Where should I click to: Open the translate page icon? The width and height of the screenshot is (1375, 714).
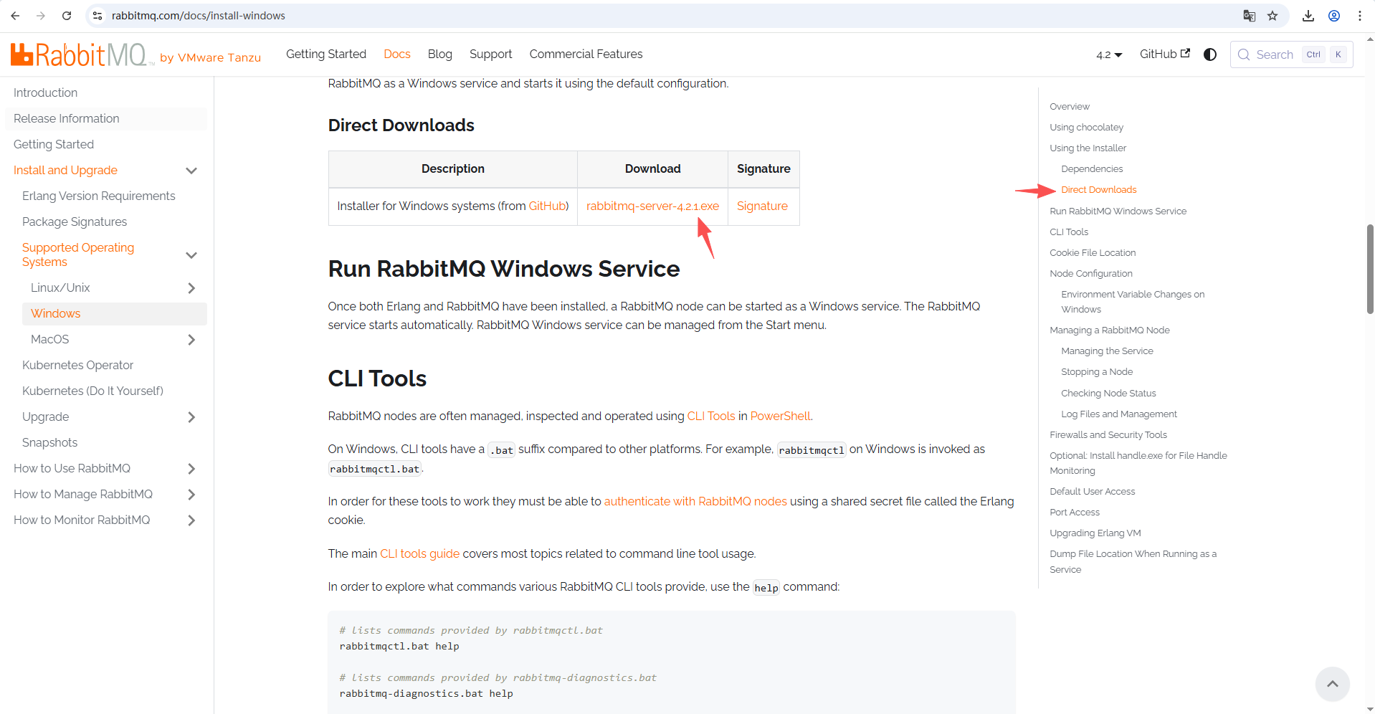pos(1250,16)
